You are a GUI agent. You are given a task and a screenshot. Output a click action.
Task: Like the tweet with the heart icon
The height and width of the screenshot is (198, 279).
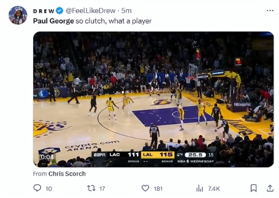coord(145,188)
